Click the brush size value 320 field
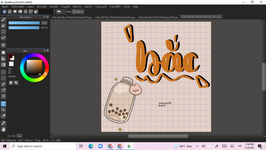The width and height of the screenshot is (266, 150). (x=44, y=23)
